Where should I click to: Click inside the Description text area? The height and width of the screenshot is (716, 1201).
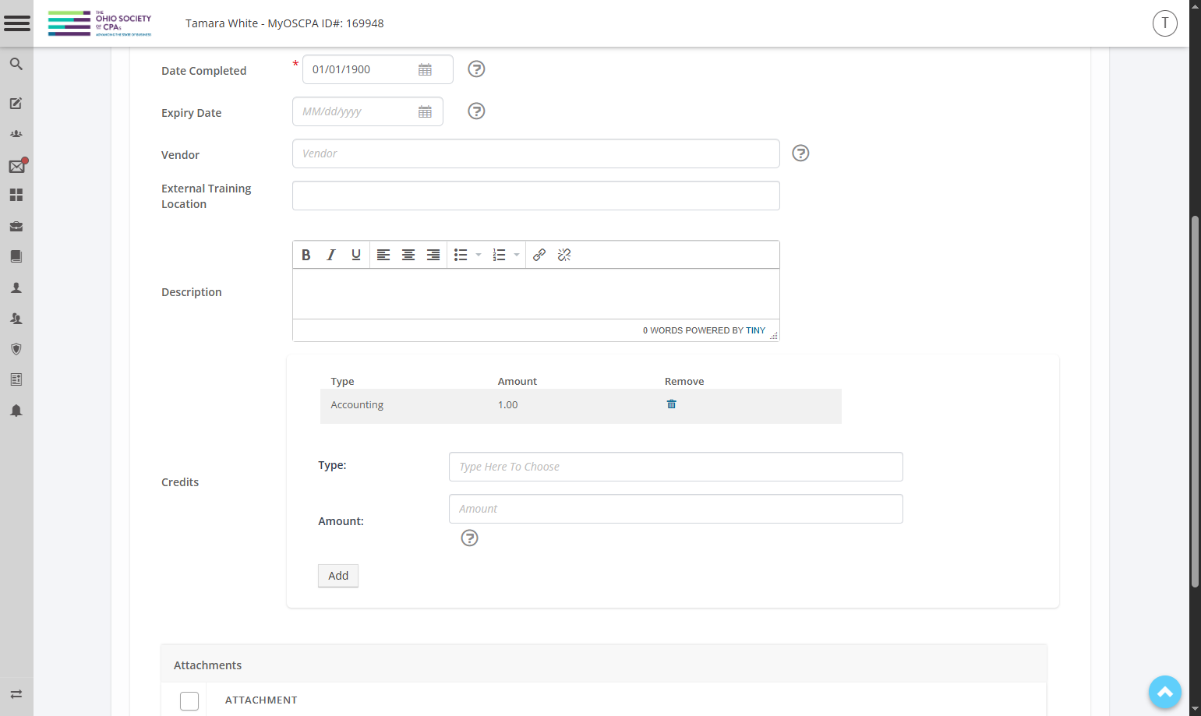pos(536,294)
